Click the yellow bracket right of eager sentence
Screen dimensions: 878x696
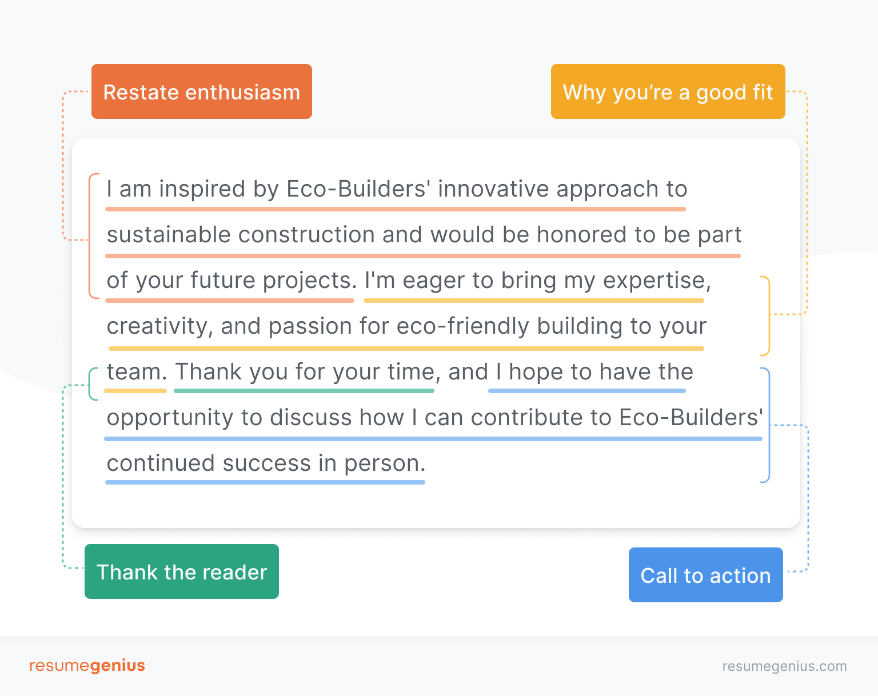click(765, 316)
